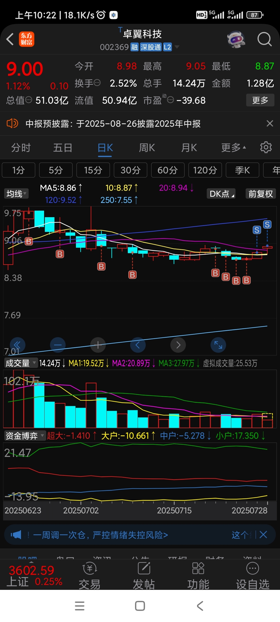This screenshot has width=280, height=622.
Task: Tap the 融 margin tag
Action: pyautogui.click(x=135, y=47)
